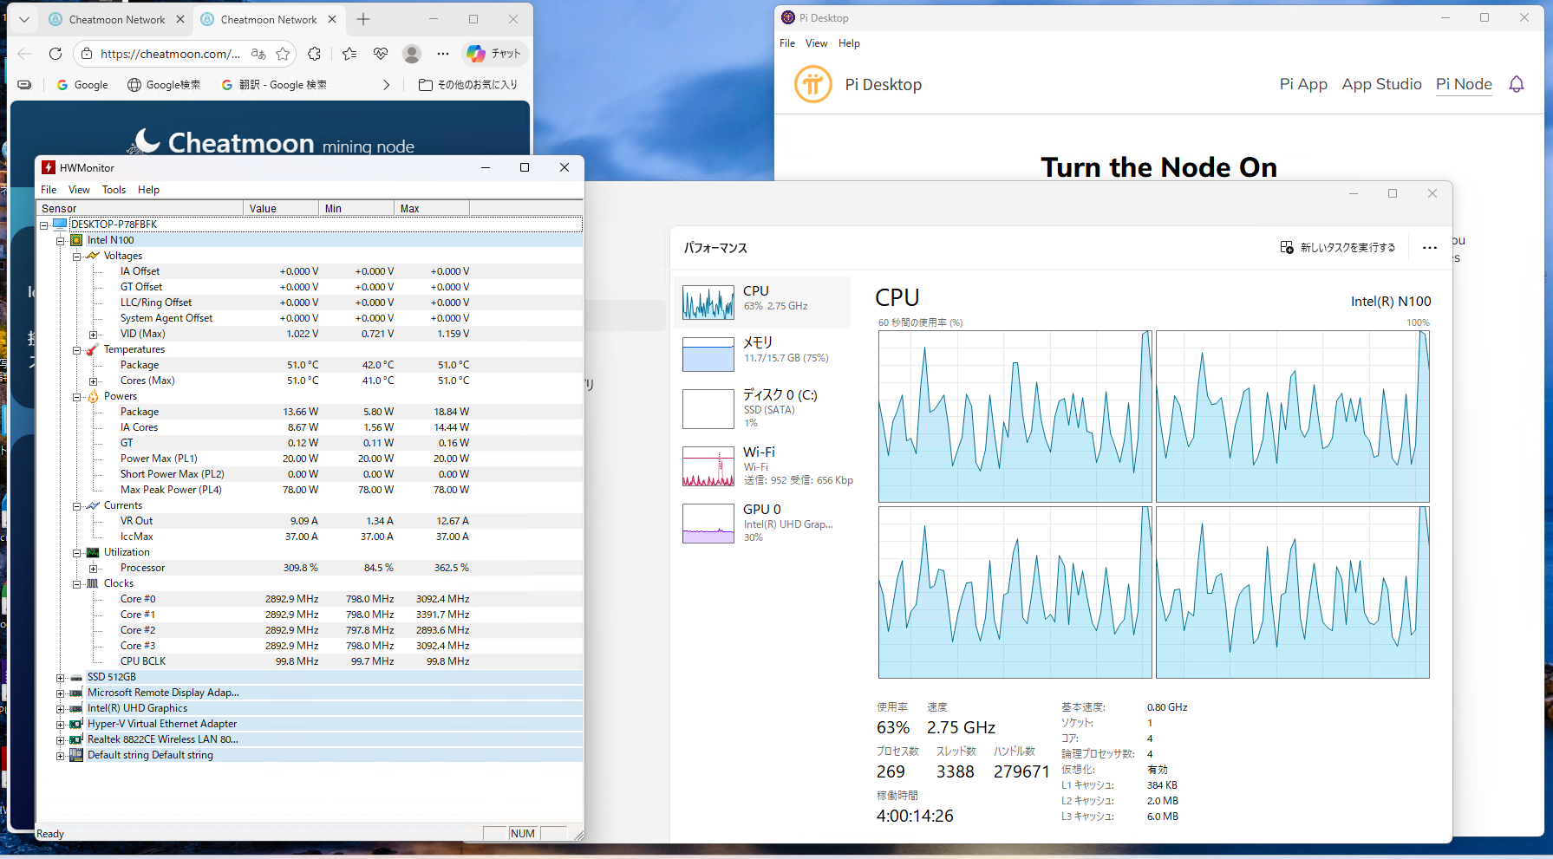Expand the SSD 512GB tree node

pos(60,678)
